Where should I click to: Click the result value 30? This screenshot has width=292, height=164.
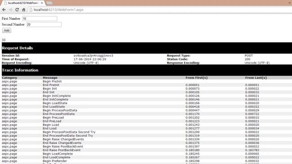4,40
